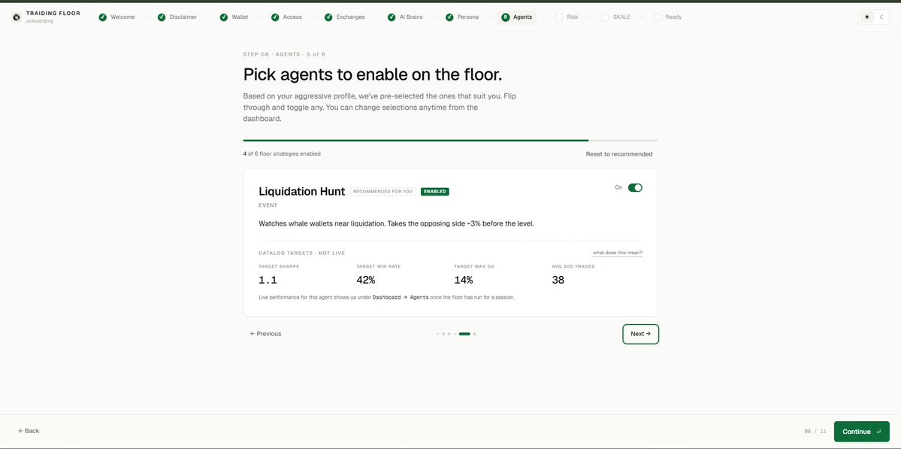Switch to dark theme moon icon

click(881, 17)
